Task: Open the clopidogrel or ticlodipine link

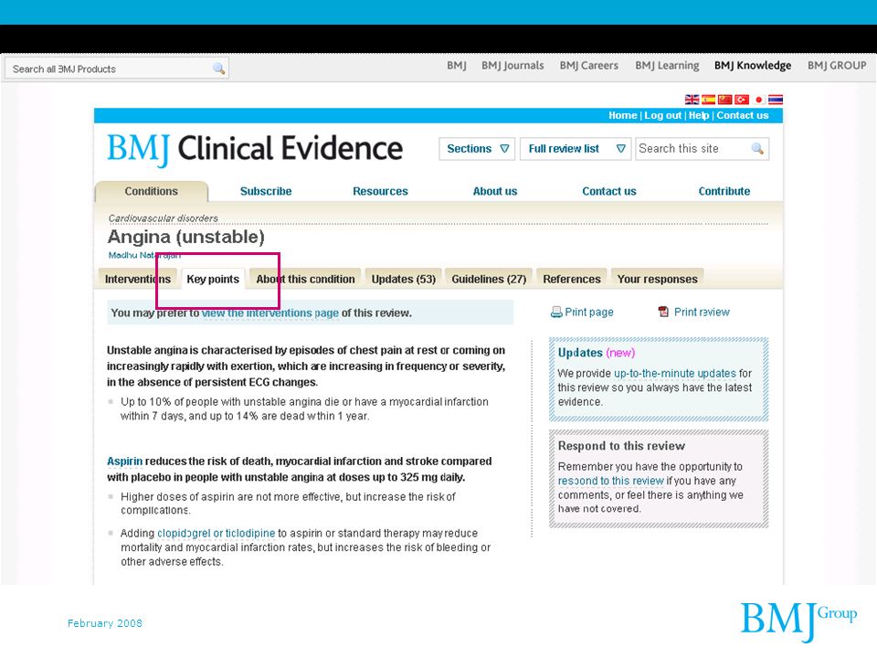Action: tap(216, 533)
